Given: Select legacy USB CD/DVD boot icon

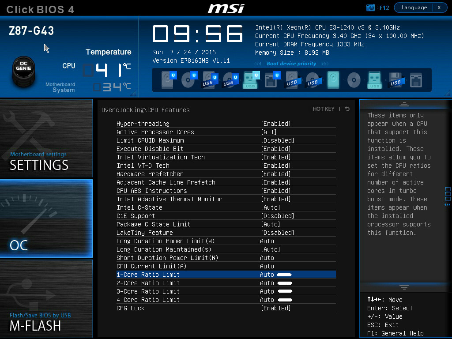Looking at the screenshot, I should click(314, 80).
